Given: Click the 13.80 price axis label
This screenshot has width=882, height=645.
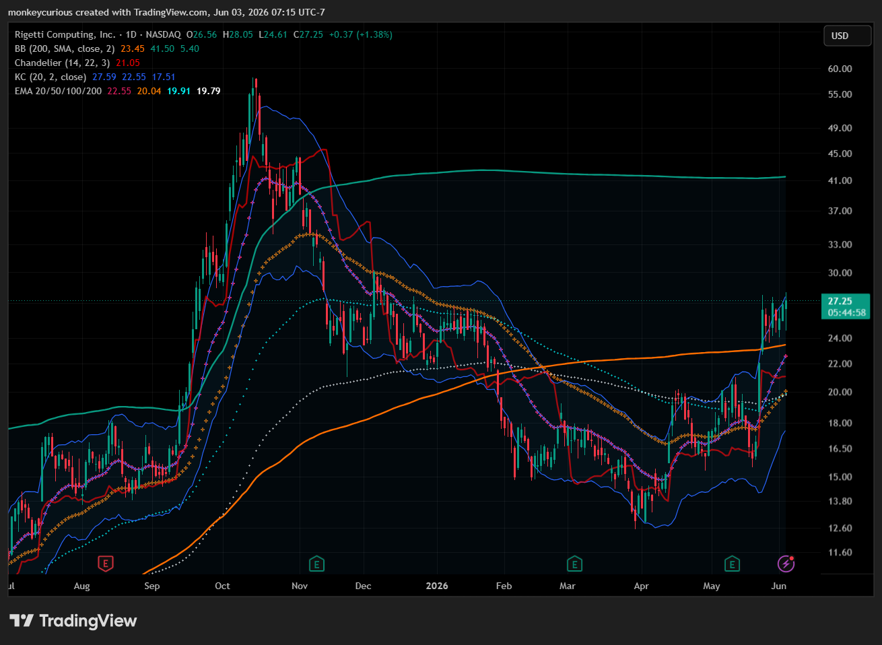Looking at the screenshot, I should 840,501.
